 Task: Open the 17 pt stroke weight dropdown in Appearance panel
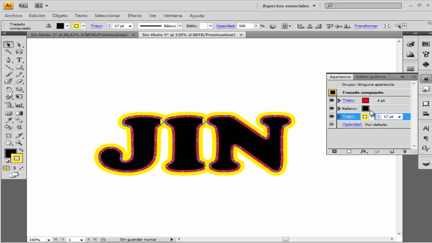tap(400, 117)
